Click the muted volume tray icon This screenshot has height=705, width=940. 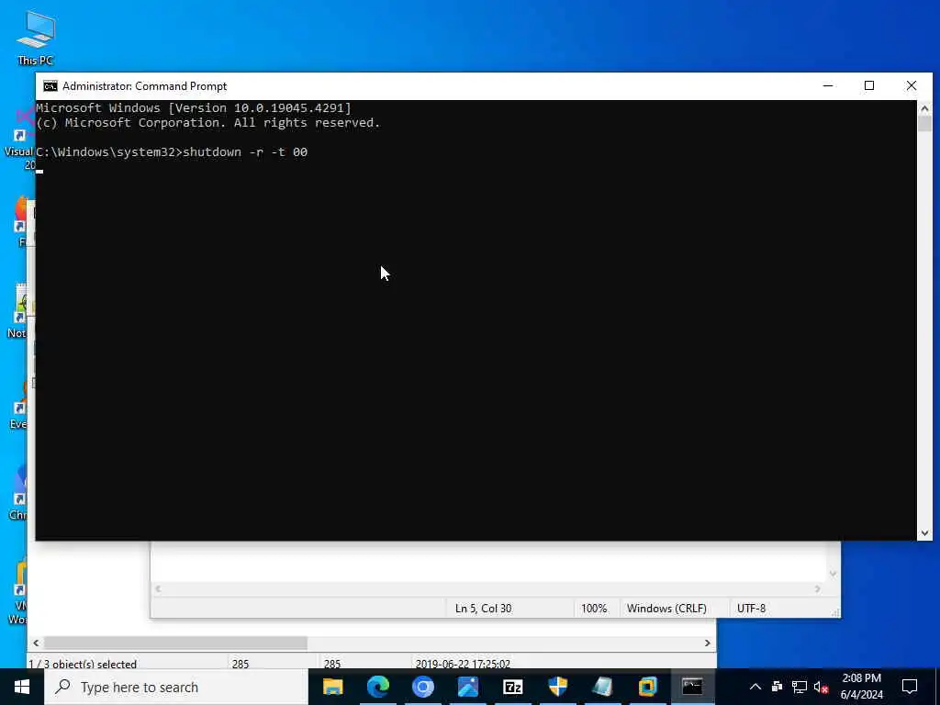pyautogui.click(x=822, y=687)
